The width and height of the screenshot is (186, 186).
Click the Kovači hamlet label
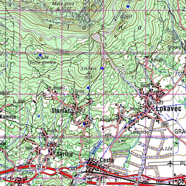157,60
